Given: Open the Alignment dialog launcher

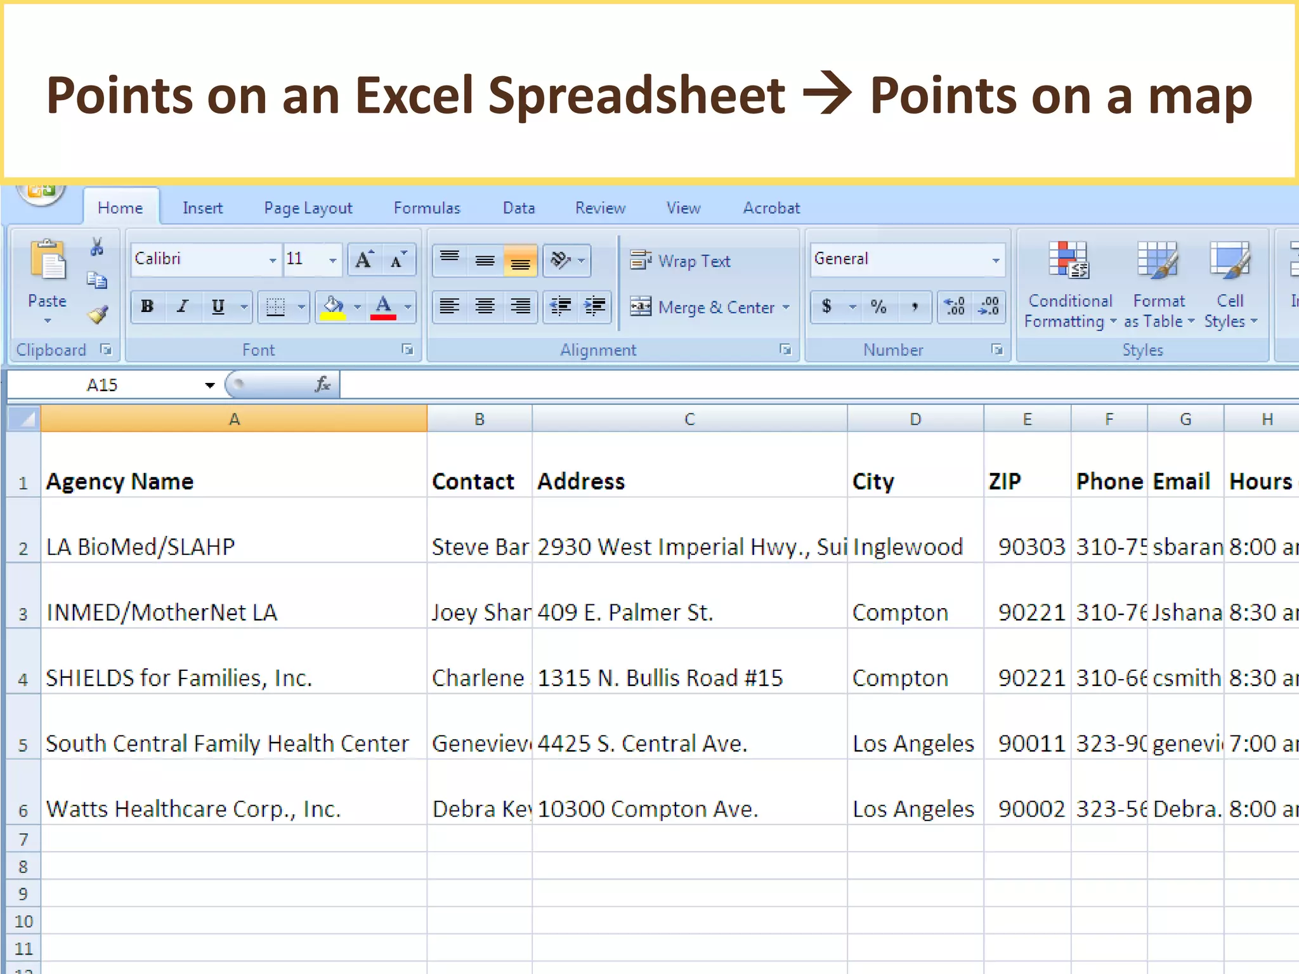Looking at the screenshot, I should (x=785, y=349).
